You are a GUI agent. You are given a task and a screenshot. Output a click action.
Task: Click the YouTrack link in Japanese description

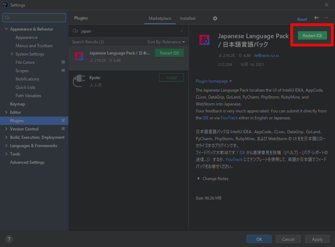pos(234,159)
